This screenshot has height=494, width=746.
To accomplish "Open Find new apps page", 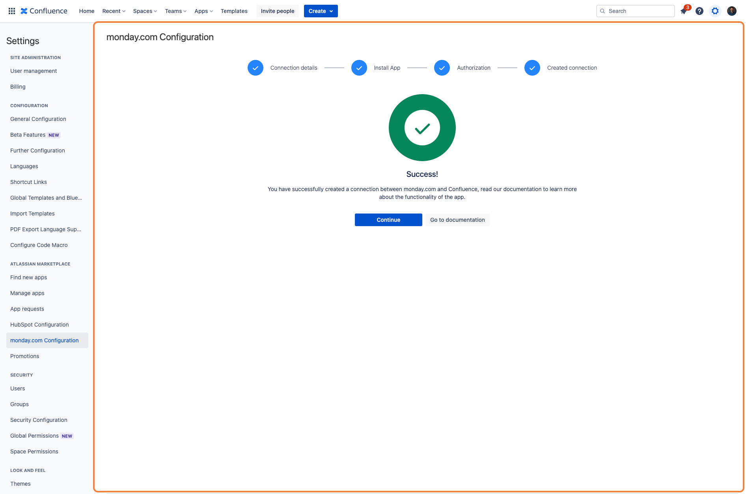I will 47,277.
